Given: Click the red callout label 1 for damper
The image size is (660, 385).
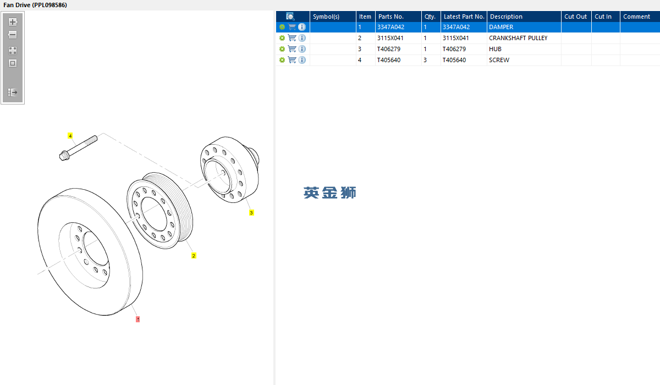Looking at the screenshot, I should (x=137, y=318).
